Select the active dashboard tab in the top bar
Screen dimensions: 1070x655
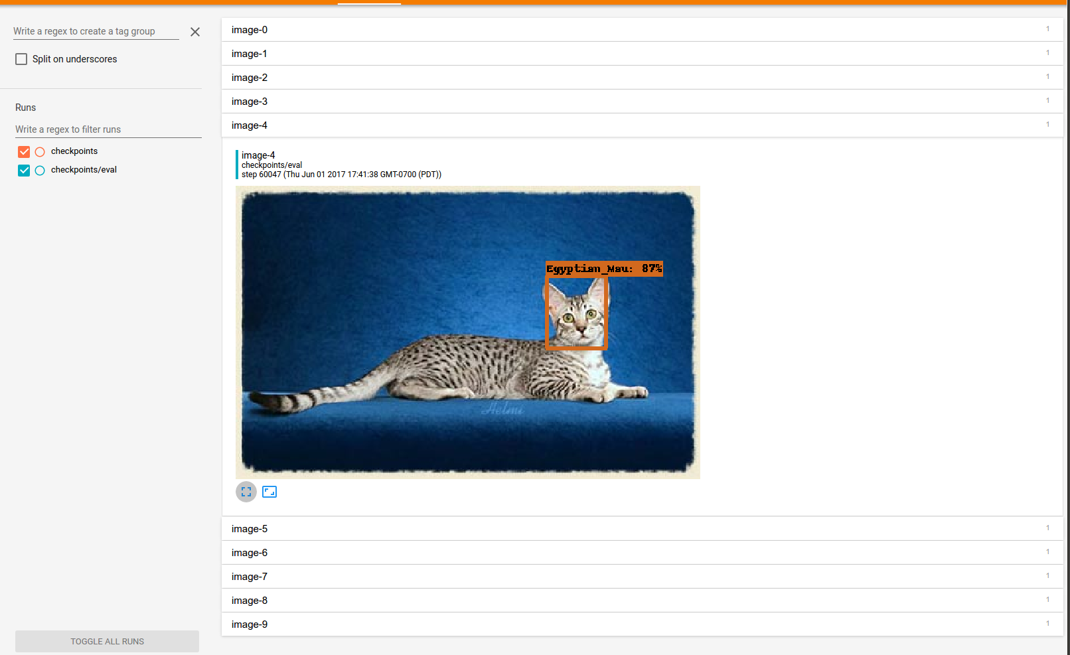coord(369,3)
